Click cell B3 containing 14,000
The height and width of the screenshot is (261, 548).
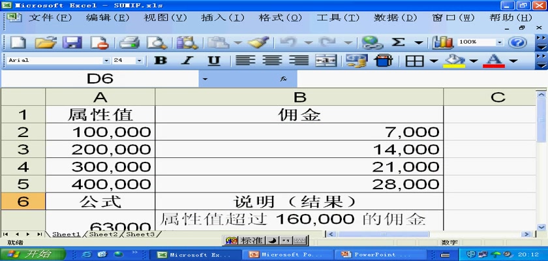pos(299,149)
